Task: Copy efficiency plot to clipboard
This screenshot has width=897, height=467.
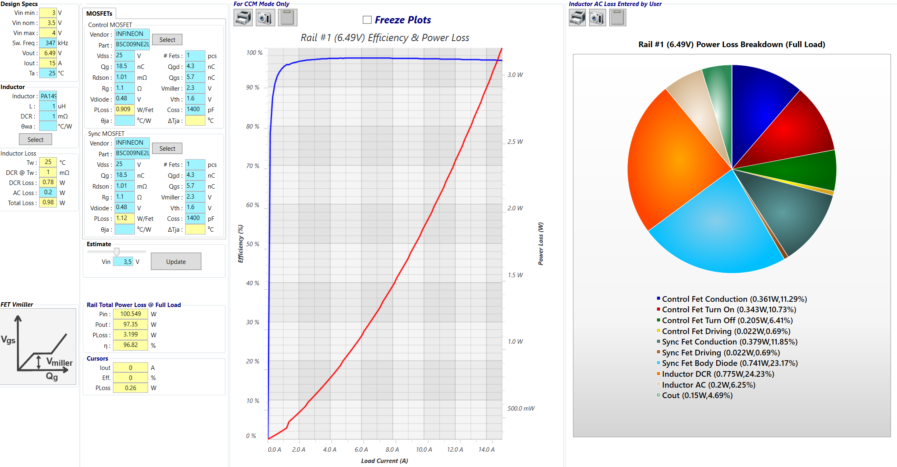Action: 288,18
